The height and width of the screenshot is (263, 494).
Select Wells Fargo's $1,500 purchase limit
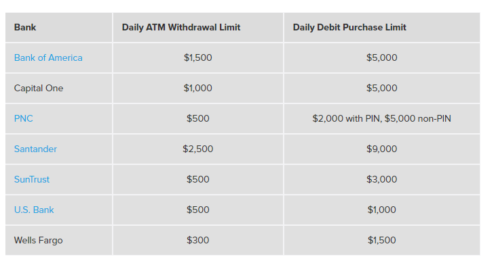tap(381, 241)
